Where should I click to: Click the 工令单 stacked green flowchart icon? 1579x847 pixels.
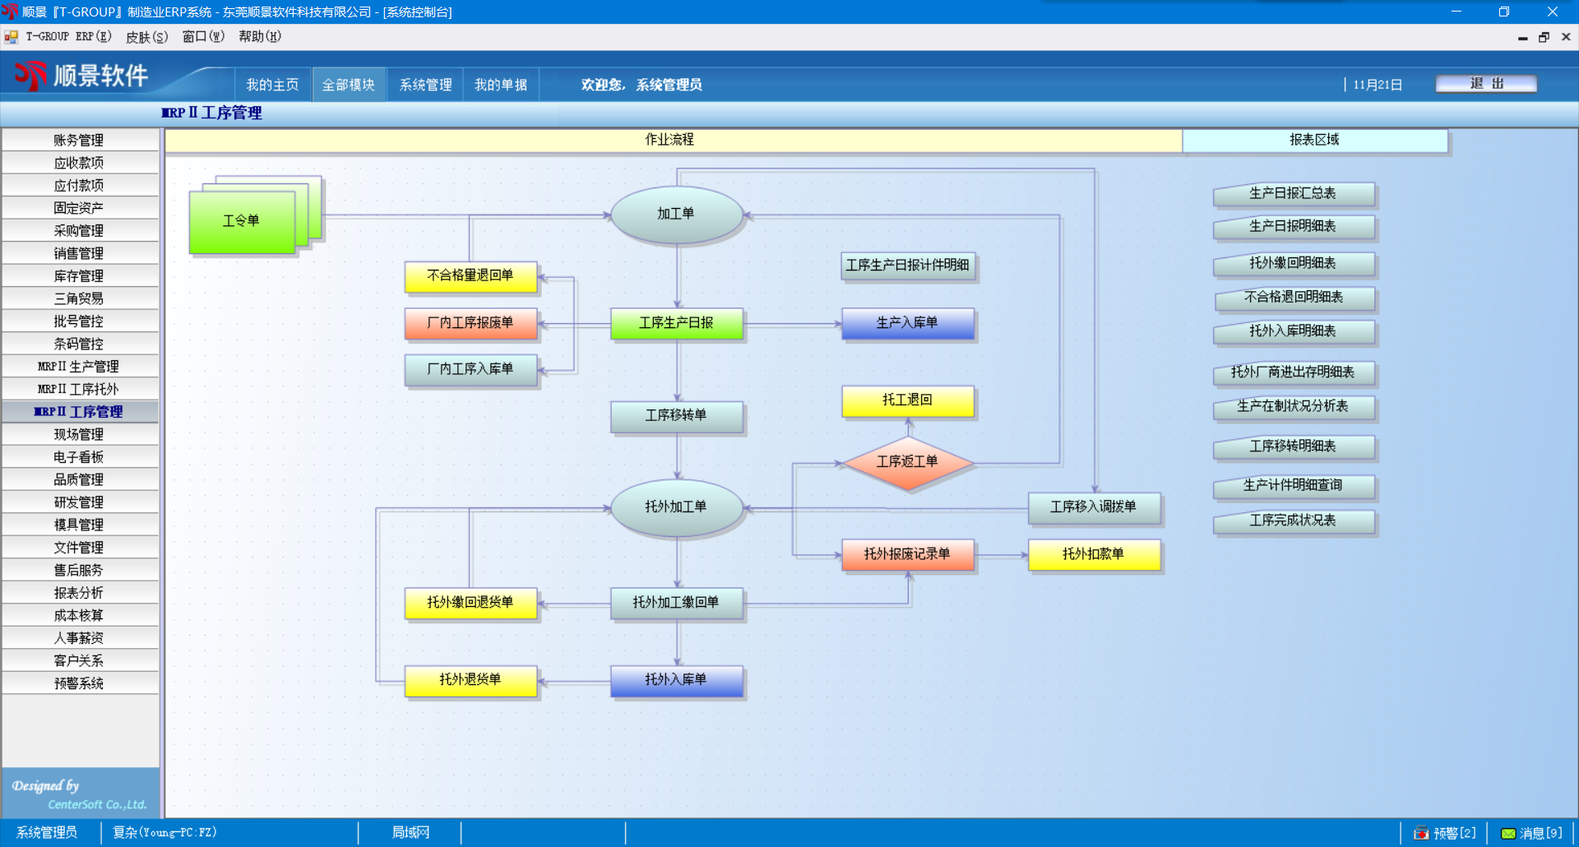[243, 221]
